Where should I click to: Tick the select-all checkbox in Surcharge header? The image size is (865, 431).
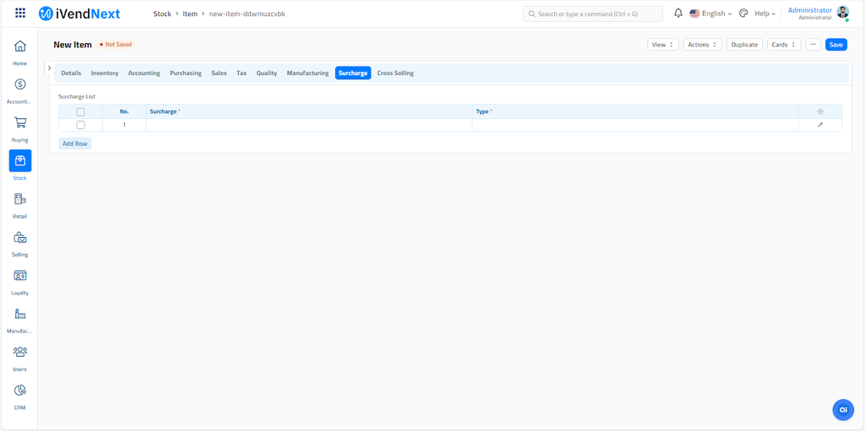81,111
